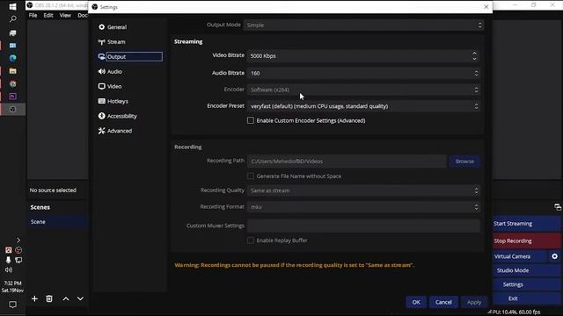Move scene up with up arrow
563x316 pixels.
coord(66,298)
